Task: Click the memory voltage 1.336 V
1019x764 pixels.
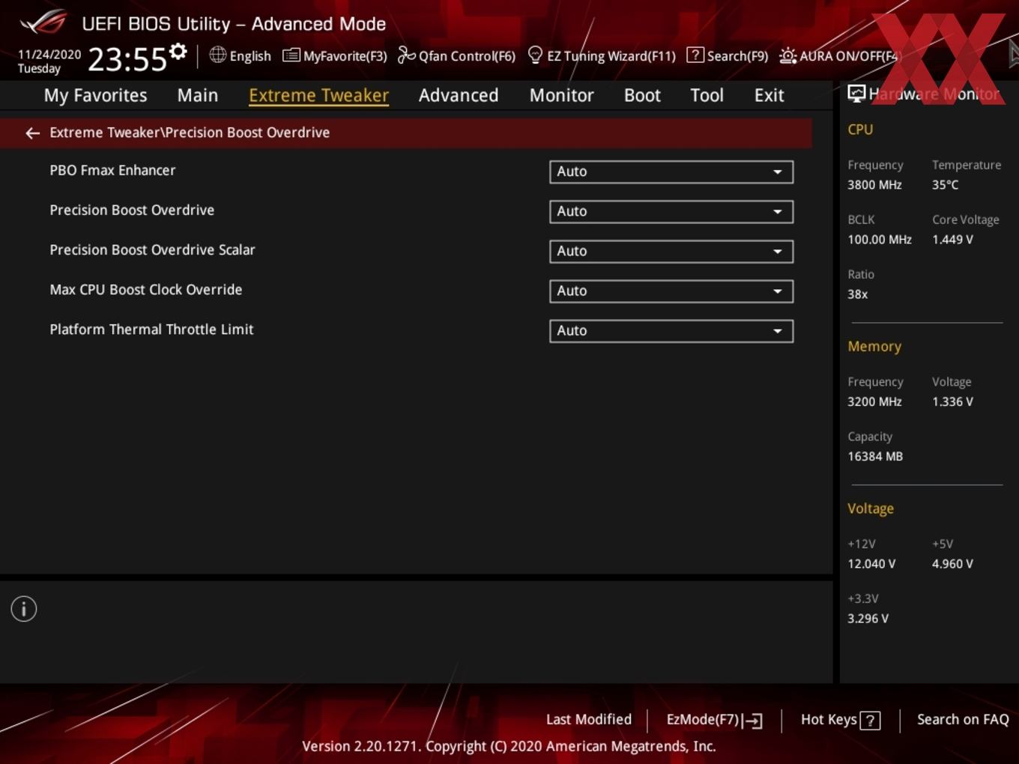Action: click(x=952, y=401)
